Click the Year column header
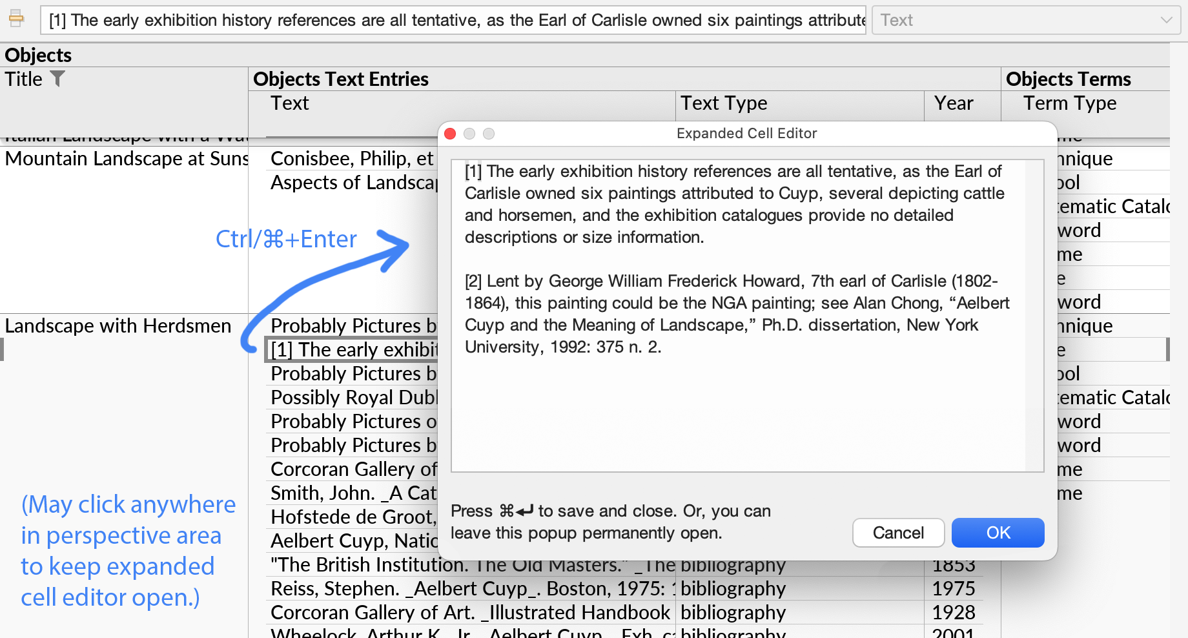The image size is (1188, 638). [954, 103]
